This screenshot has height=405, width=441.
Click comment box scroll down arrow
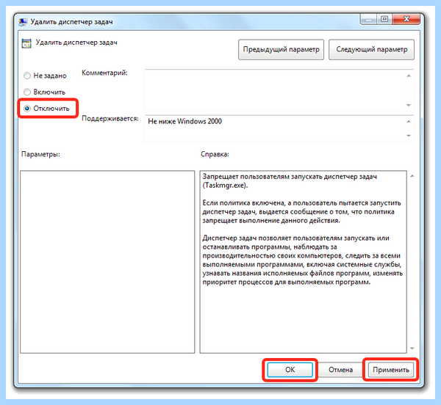coord(409,105)
